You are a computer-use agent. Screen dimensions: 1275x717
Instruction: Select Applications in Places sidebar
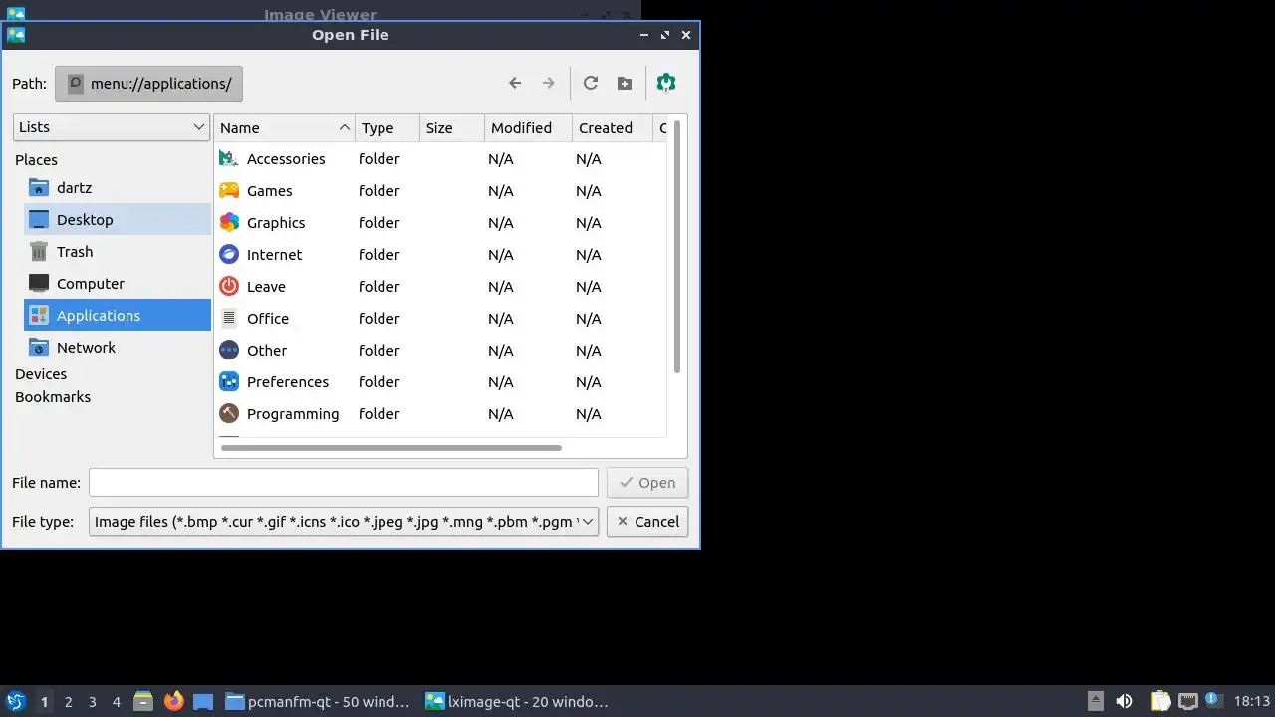[118, 315]
